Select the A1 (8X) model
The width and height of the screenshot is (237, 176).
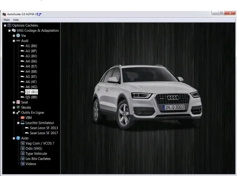click(x=31, y=46)
